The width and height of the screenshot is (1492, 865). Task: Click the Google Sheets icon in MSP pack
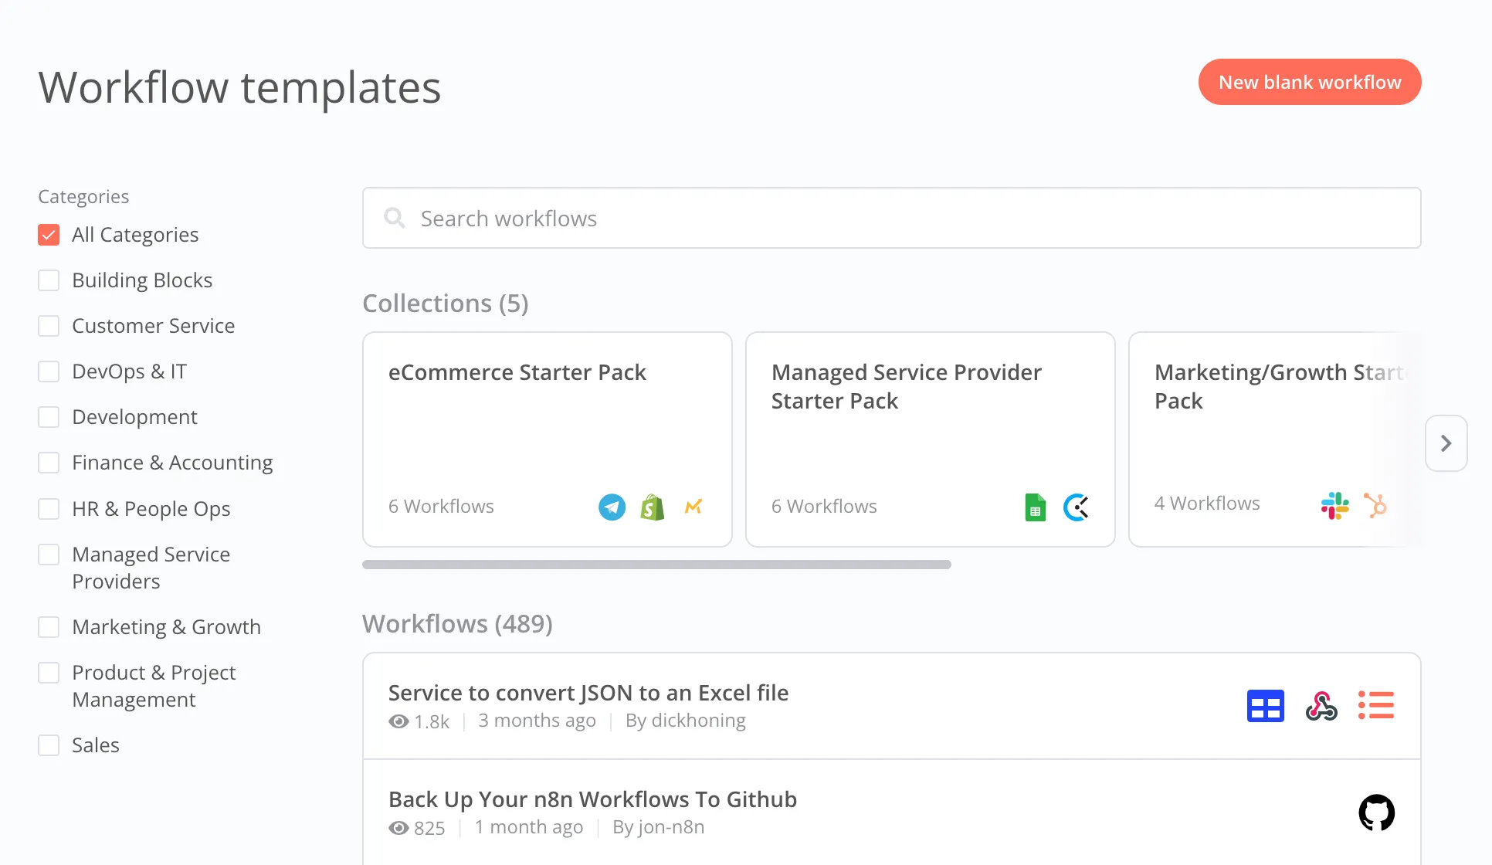coord(1035,507)
